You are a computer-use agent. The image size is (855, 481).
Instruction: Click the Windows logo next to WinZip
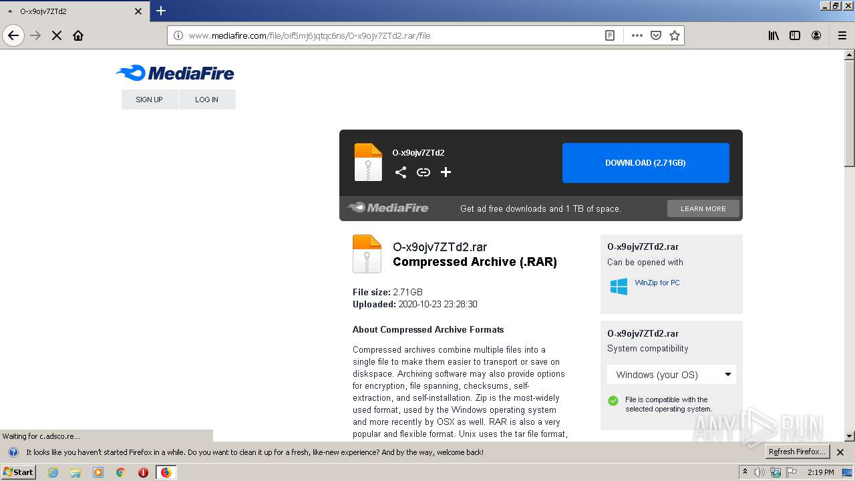pyautogui.click(x=619, y=287)
